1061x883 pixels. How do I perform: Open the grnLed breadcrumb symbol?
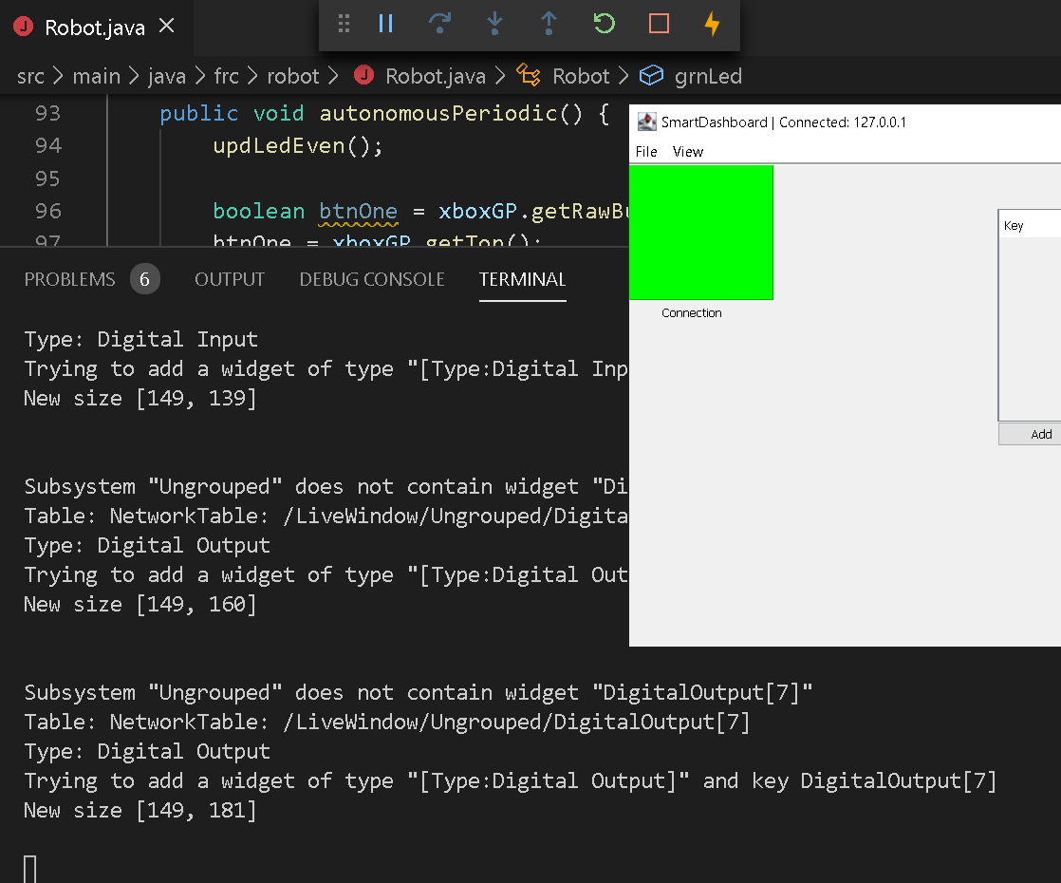pos(708,76)
